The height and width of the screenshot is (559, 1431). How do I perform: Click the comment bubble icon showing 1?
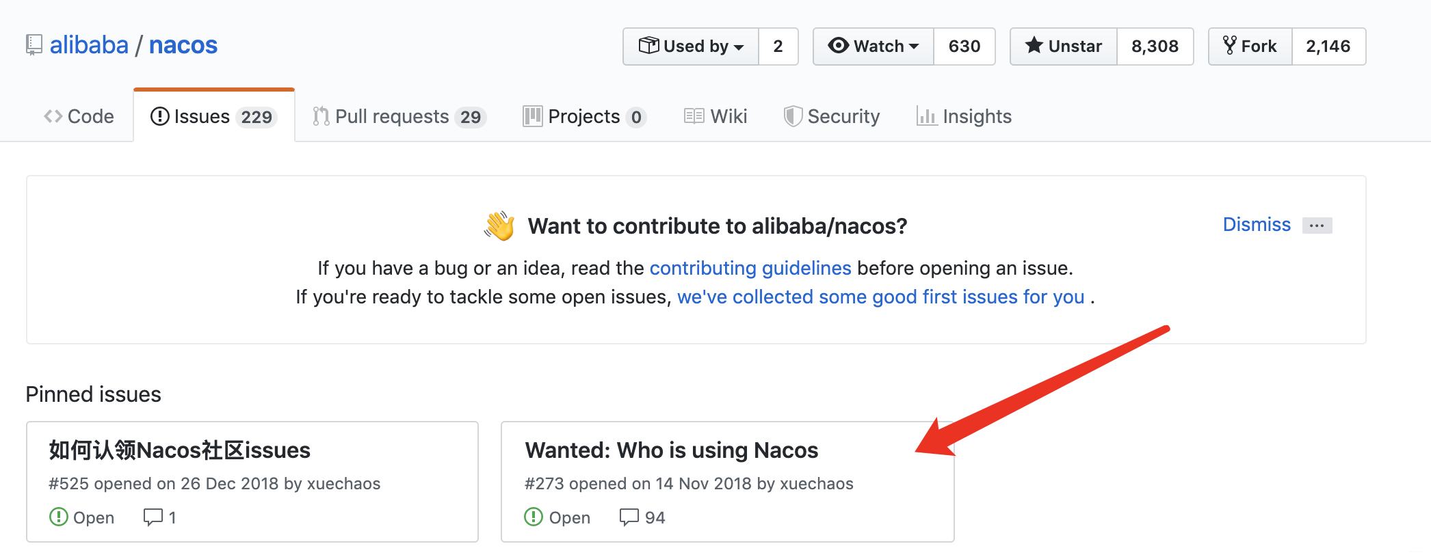153,517
